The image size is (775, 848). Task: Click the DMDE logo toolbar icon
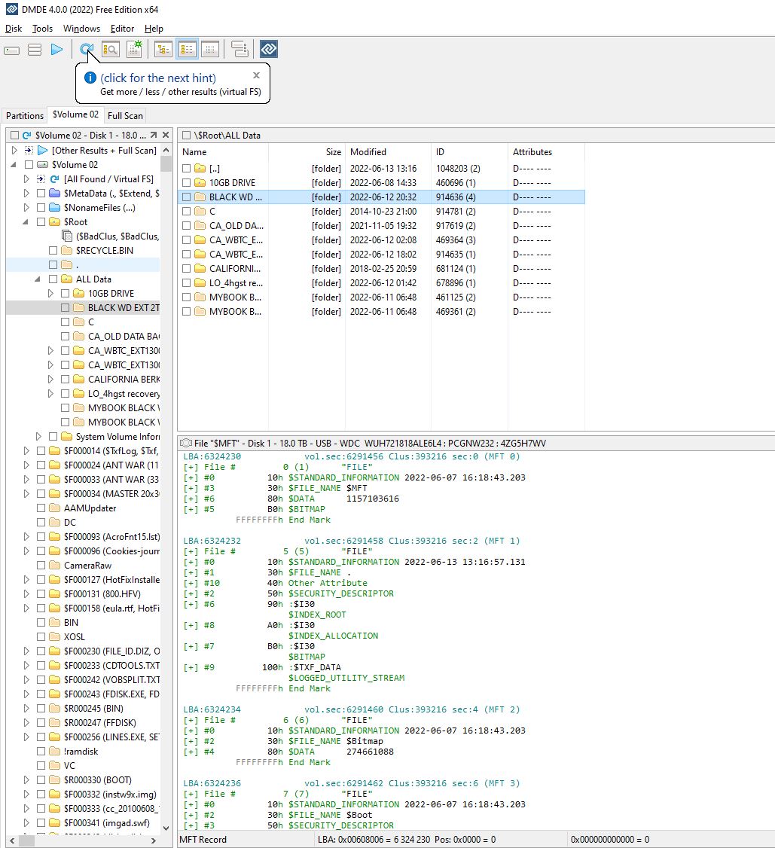tap(269, 49)
